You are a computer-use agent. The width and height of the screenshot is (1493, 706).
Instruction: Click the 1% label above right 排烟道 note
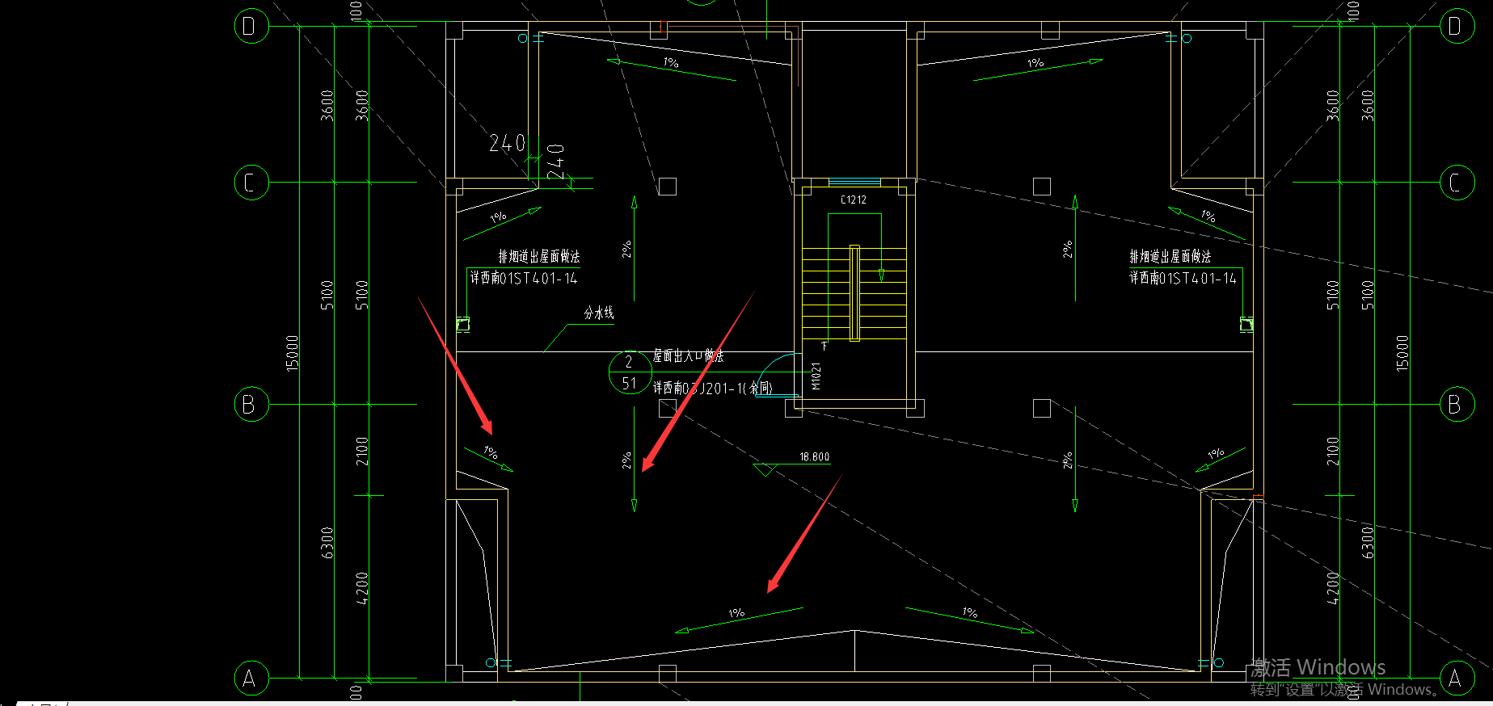[x=1208, y=216]
